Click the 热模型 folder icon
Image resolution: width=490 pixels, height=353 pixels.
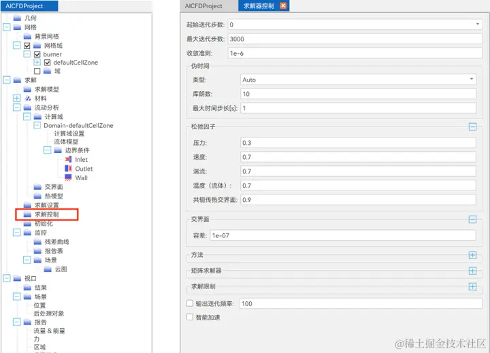pos(37,196)
